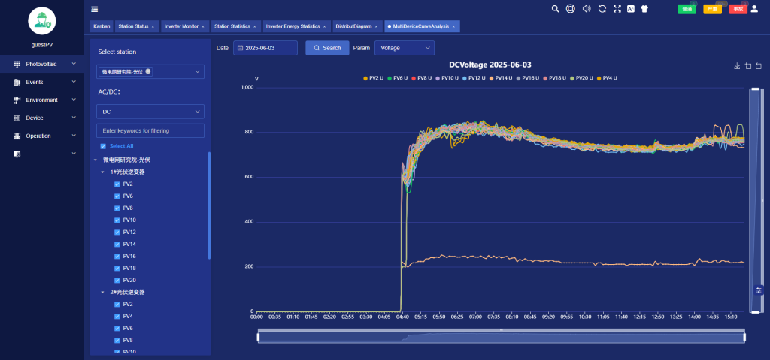Open the user profile silhouette icon
Viewport: 770px width, 360px height.
coord(754,9)
